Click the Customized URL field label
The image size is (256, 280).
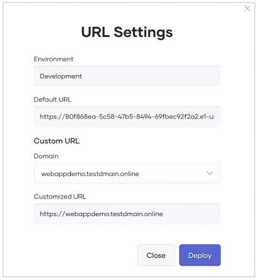(x=60, y=197)
